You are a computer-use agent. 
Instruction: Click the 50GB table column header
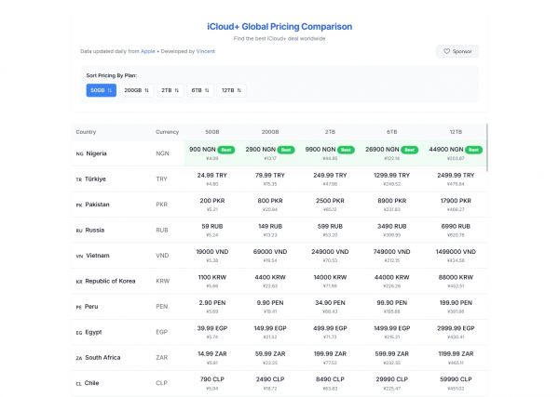pyautogui.click(x=212, y=132)
